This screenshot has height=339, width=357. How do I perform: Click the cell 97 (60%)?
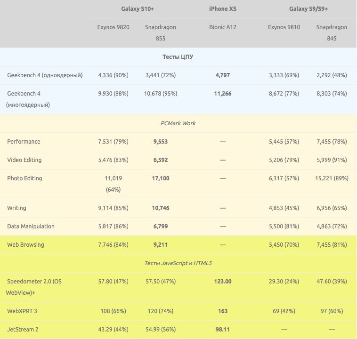click(x=332, y=311)
